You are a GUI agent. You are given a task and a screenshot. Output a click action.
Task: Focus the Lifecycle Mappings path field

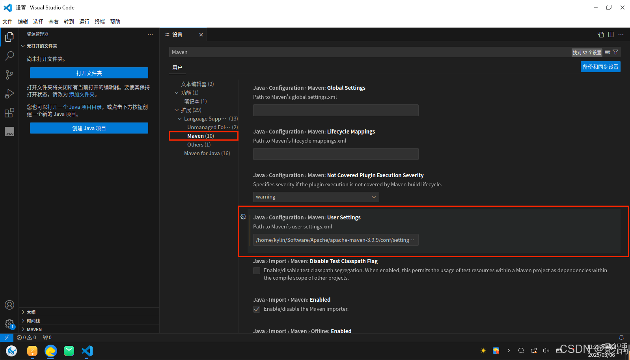[336, 154]
